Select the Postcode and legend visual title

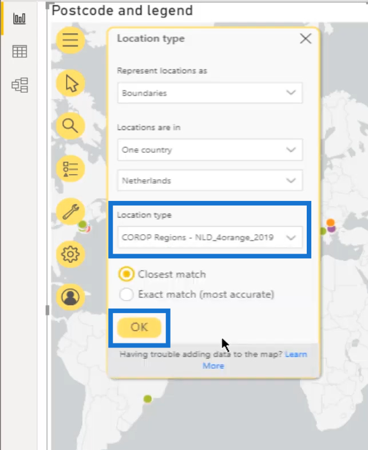(122, 11)
